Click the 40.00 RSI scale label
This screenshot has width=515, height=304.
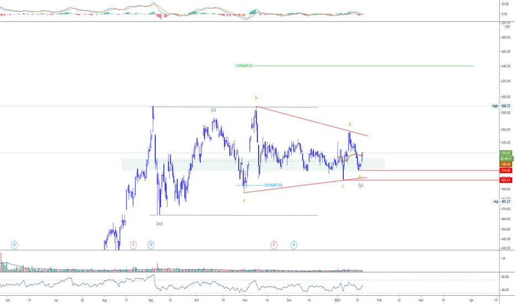coord(505,290)
